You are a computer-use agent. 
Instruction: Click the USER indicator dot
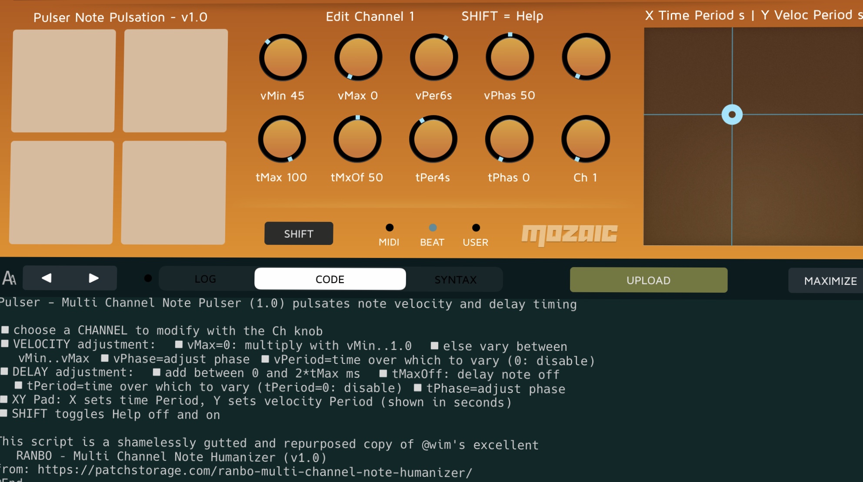pos(476,228)
